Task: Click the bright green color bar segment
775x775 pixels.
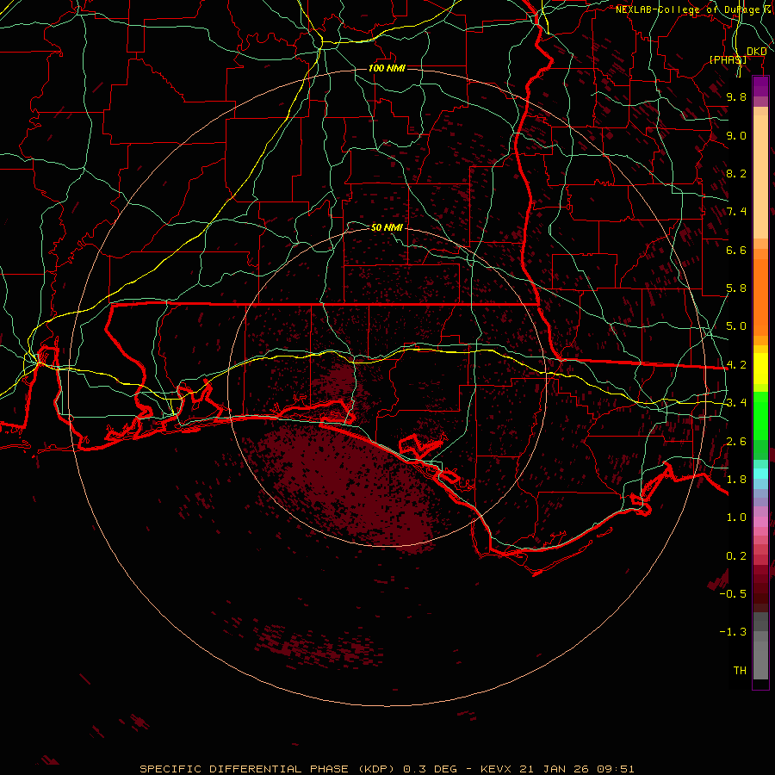Action: (760, 415)
